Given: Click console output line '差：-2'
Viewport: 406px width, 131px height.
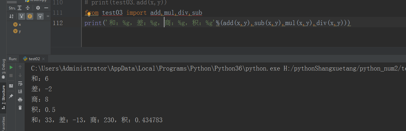Looking at the screenshot, I should click(x=42, y=89).
